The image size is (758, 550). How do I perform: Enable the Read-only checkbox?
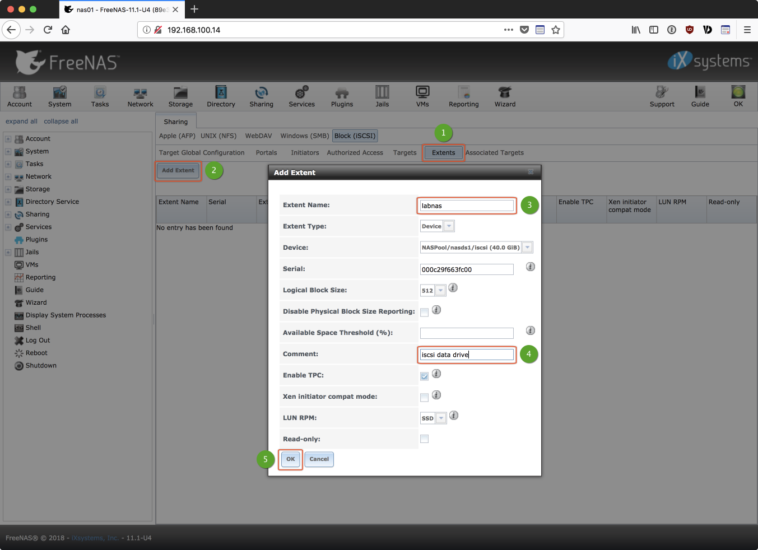coord(425,439)
